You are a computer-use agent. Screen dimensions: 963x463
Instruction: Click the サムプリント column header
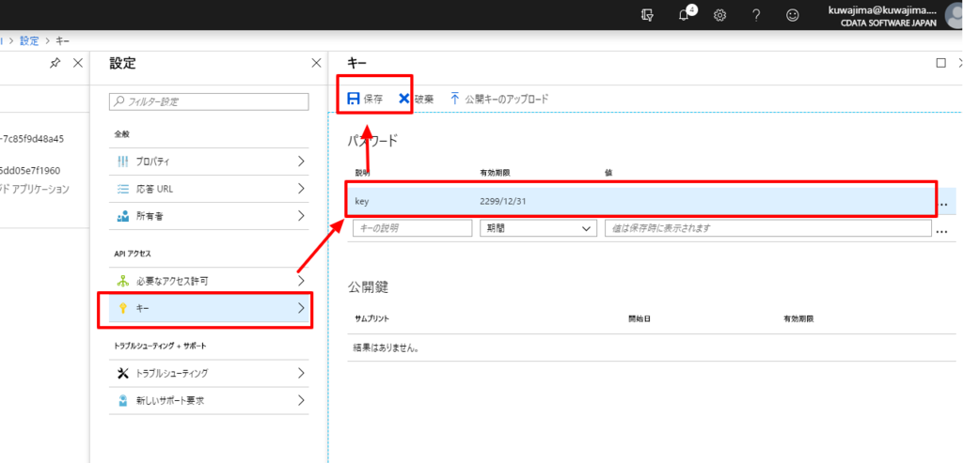[372, 319]
